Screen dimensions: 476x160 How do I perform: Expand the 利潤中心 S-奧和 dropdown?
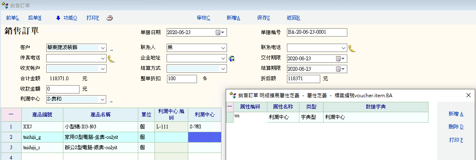coord(103,99)
